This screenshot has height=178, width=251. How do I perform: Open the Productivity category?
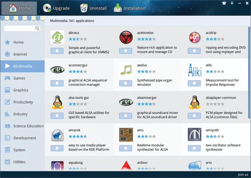click(x=23, y=102)
